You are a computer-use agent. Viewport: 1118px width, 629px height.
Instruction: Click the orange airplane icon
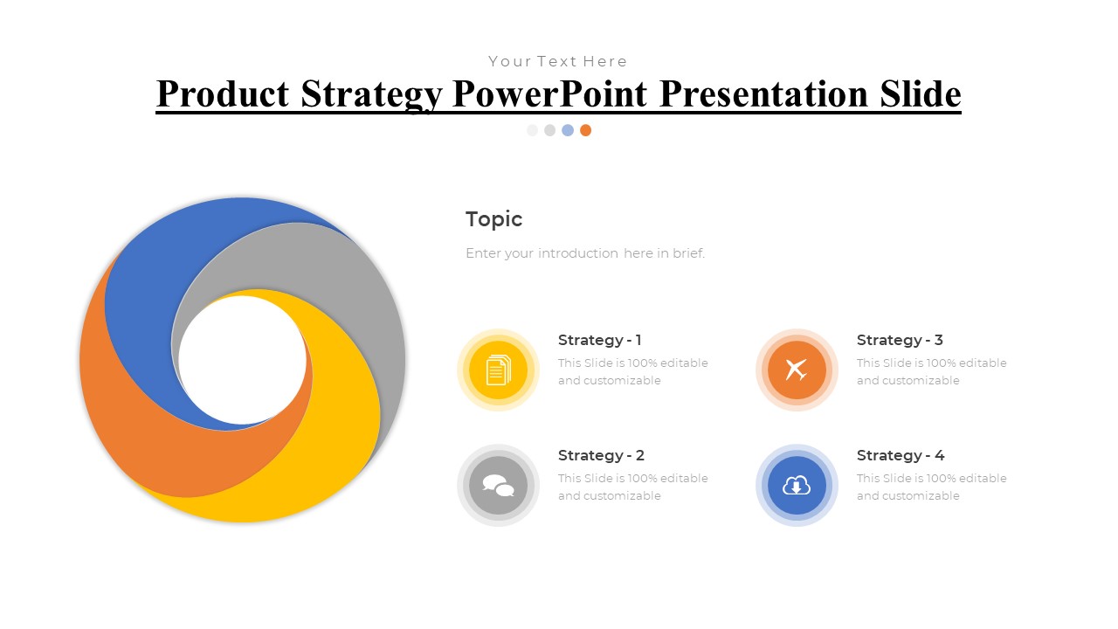click(797, 370)
